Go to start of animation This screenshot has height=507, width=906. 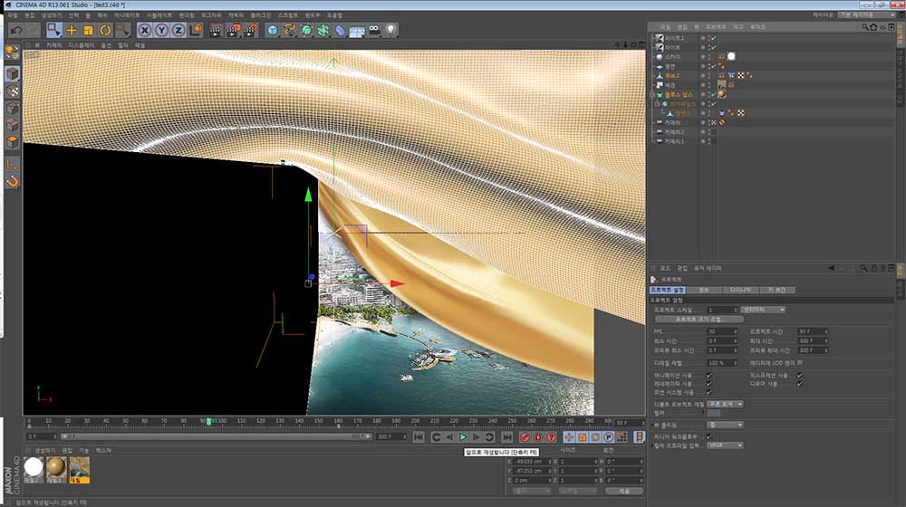(419, 437)
